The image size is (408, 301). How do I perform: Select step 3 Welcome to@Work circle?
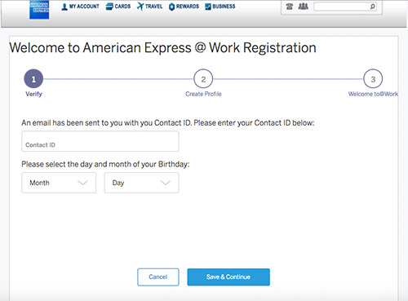click(x=373, y=79)
